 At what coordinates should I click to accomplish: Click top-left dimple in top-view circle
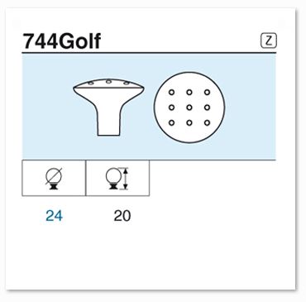click(171, 93)
